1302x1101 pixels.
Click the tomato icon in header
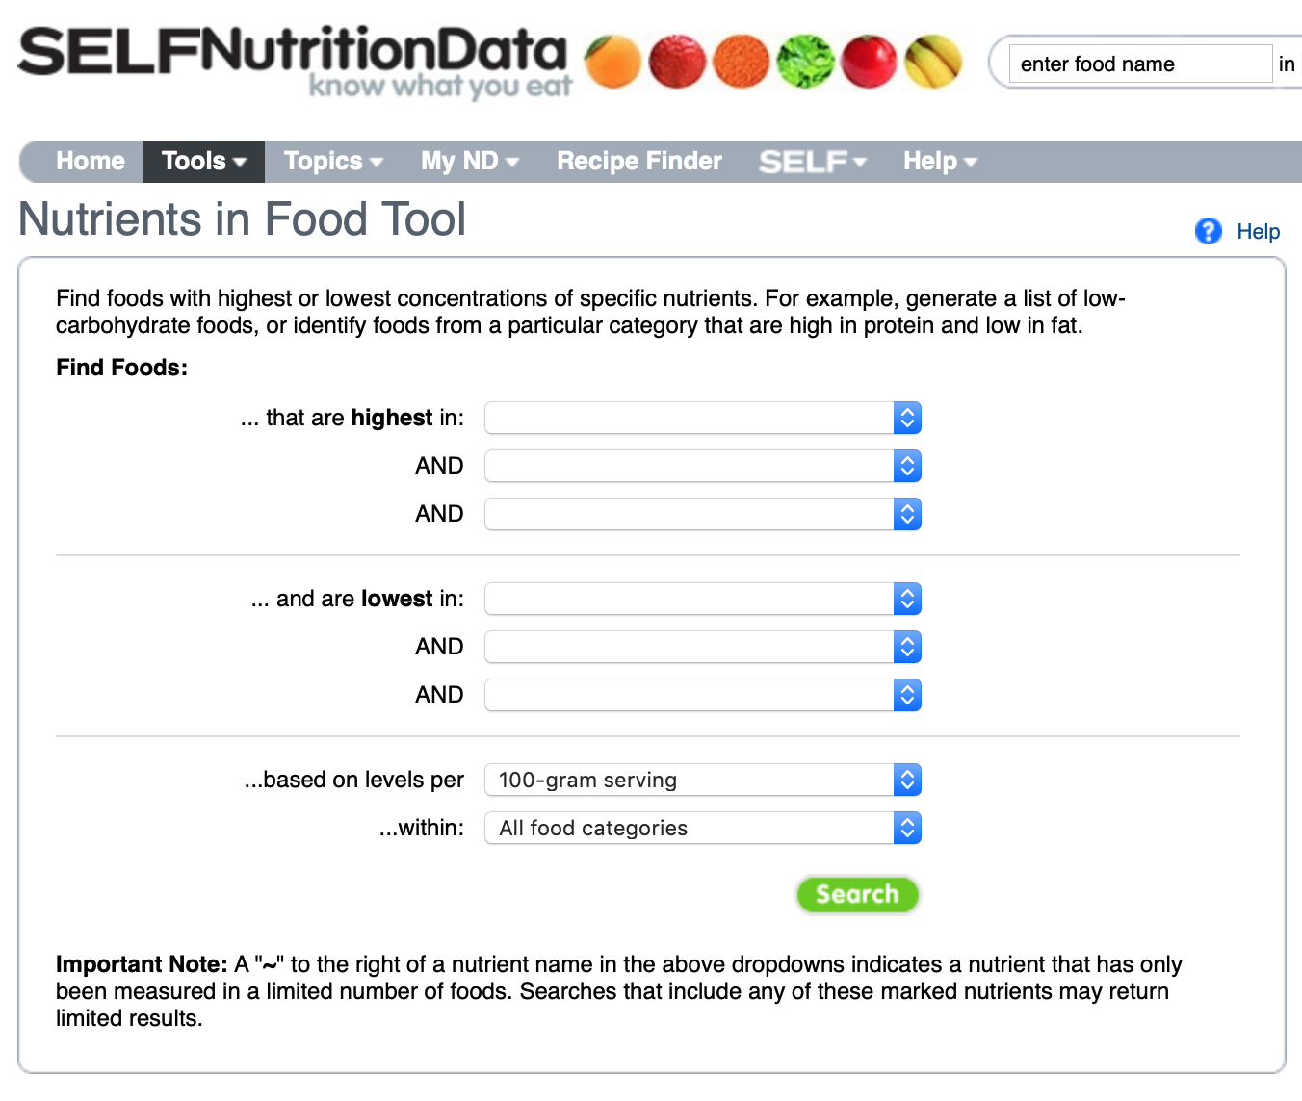[x=869, y=61]
